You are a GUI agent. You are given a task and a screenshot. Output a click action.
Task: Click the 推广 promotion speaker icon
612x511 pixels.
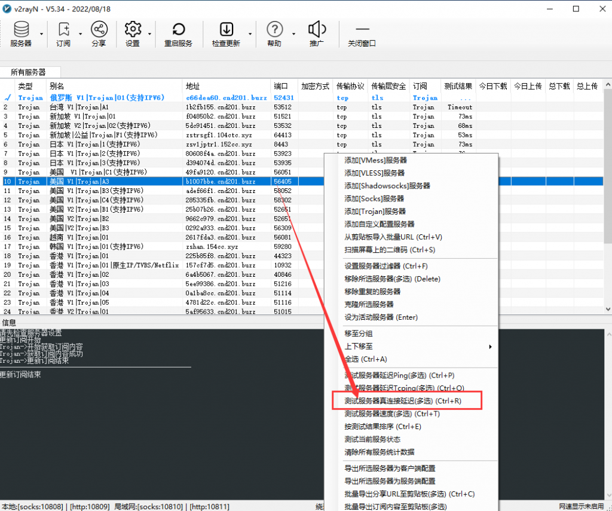tap(317, 33)
